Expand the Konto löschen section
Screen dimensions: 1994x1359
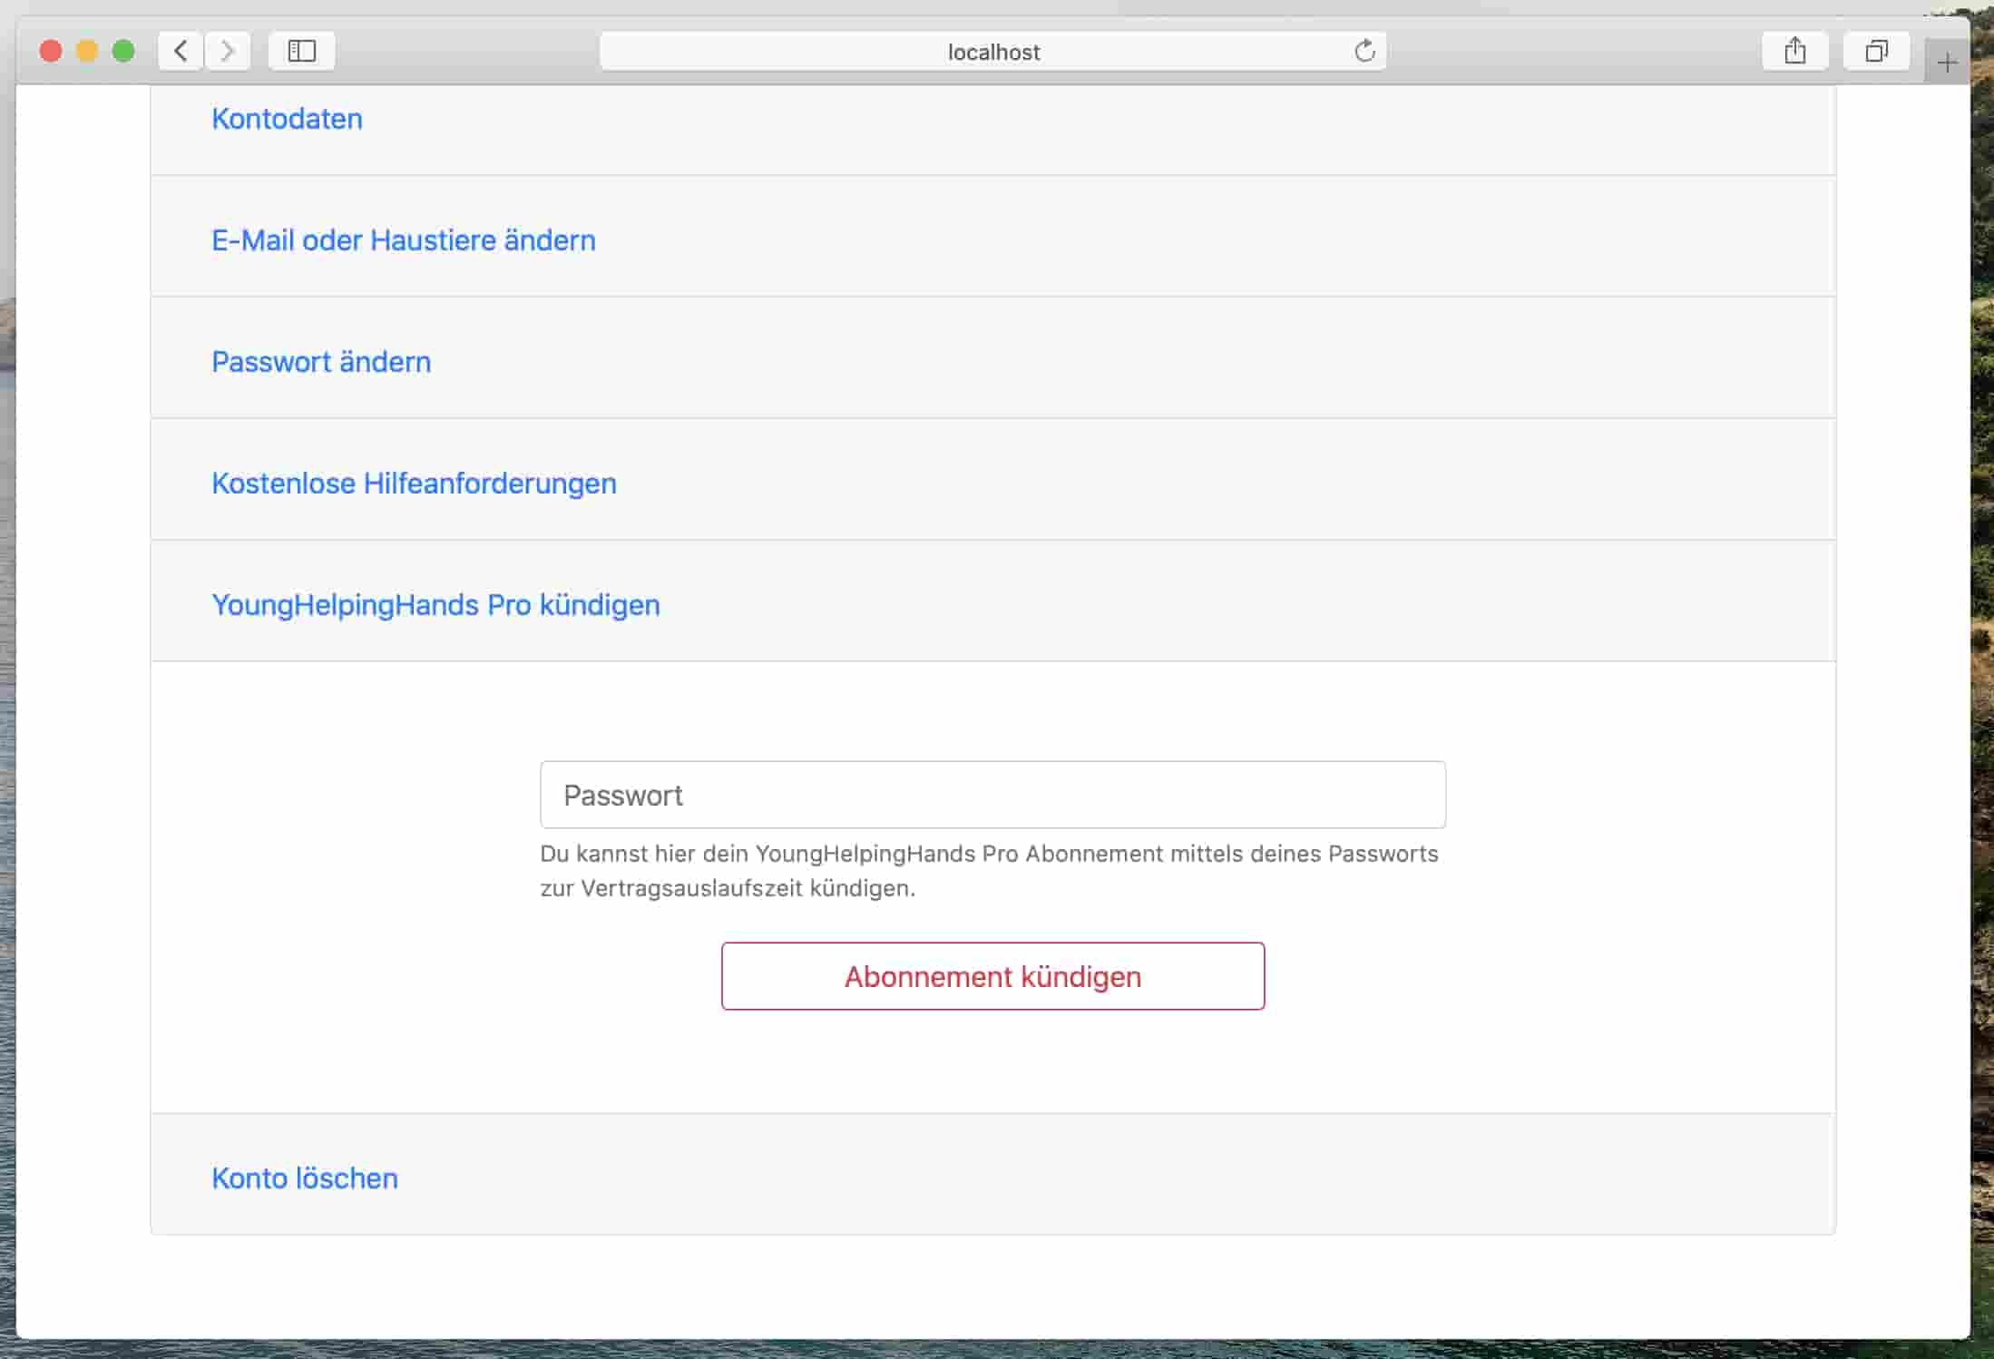(x=305, y=1178)
